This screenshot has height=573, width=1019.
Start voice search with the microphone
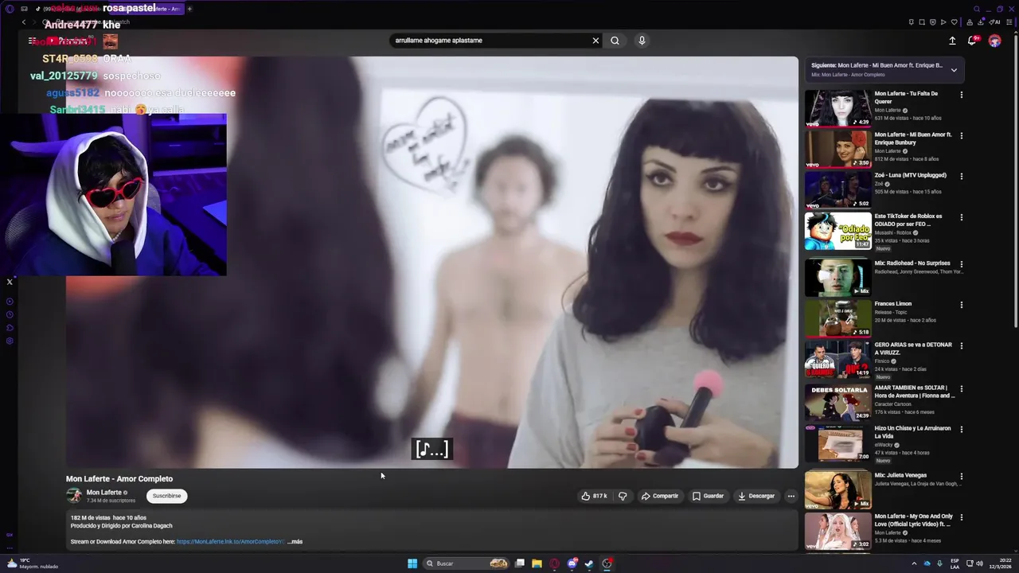click(x=642, y=41)
